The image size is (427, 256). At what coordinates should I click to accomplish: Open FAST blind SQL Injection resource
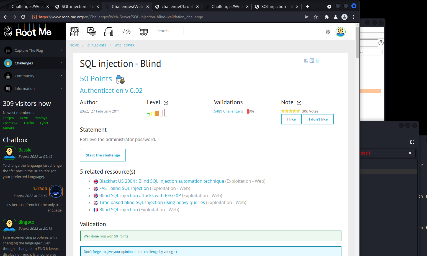coord(124,188)
